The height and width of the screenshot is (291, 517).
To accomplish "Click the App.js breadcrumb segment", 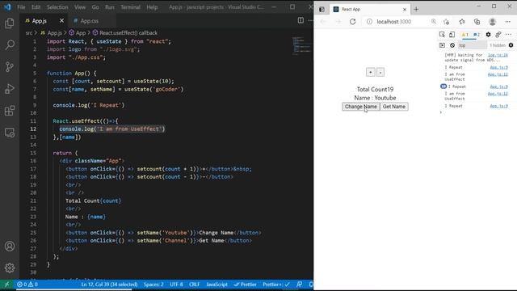I will click(x=52, y=32).
